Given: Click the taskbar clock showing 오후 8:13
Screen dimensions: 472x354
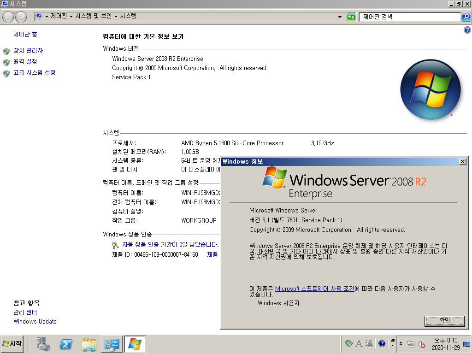Looking at the screenshot, I should click(x=446, y=344).
